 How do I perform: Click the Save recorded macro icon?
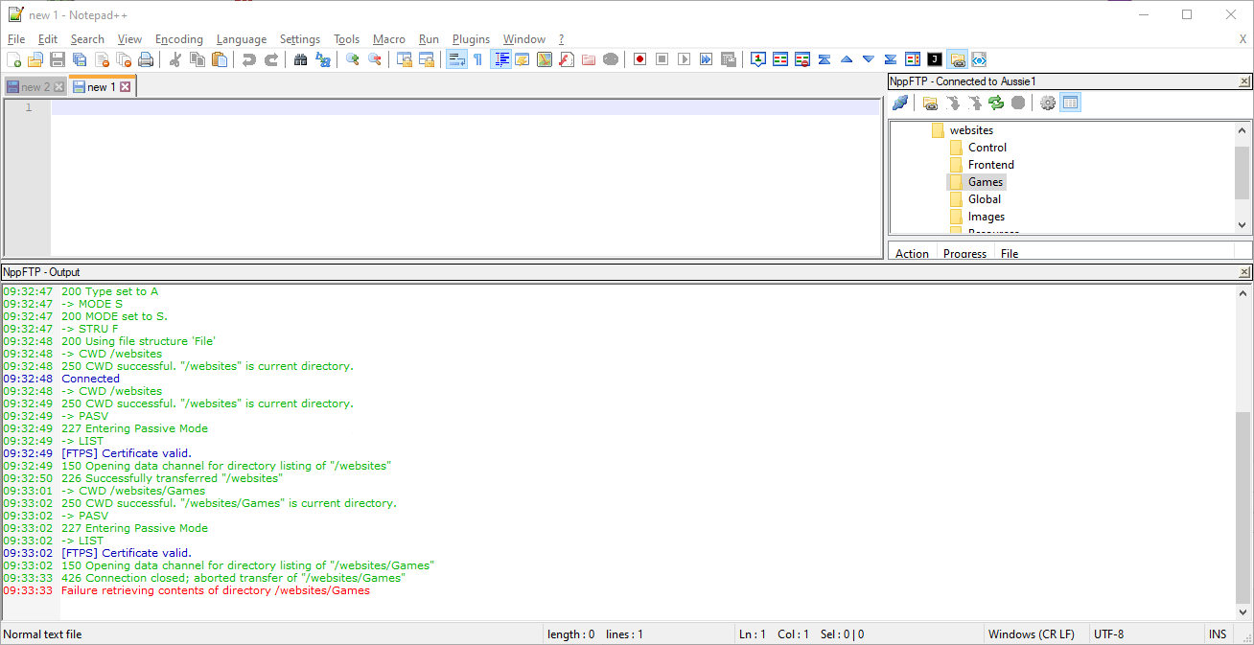pos(728,59)
